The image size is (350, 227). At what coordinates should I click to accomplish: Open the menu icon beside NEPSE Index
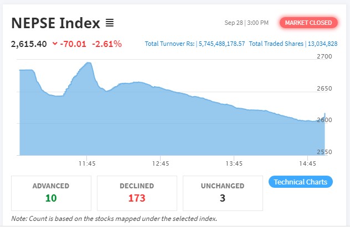[x=110, y=23]
